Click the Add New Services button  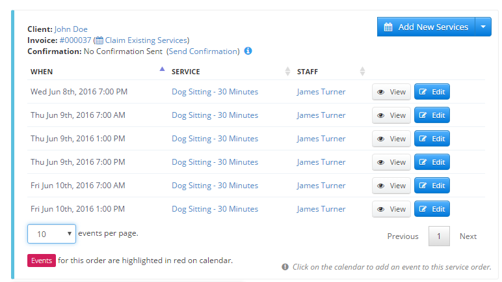coord(426,27)
